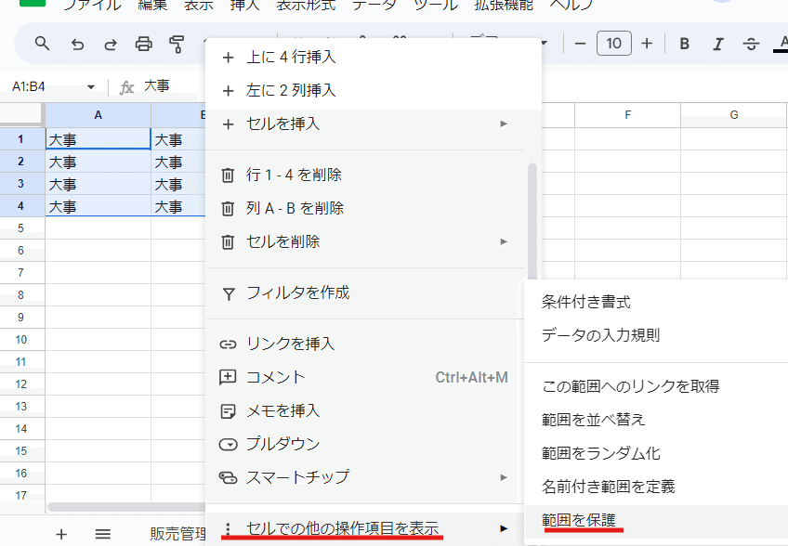
Task: Click the search magnifier icon in toolbar
Action: 42,44
